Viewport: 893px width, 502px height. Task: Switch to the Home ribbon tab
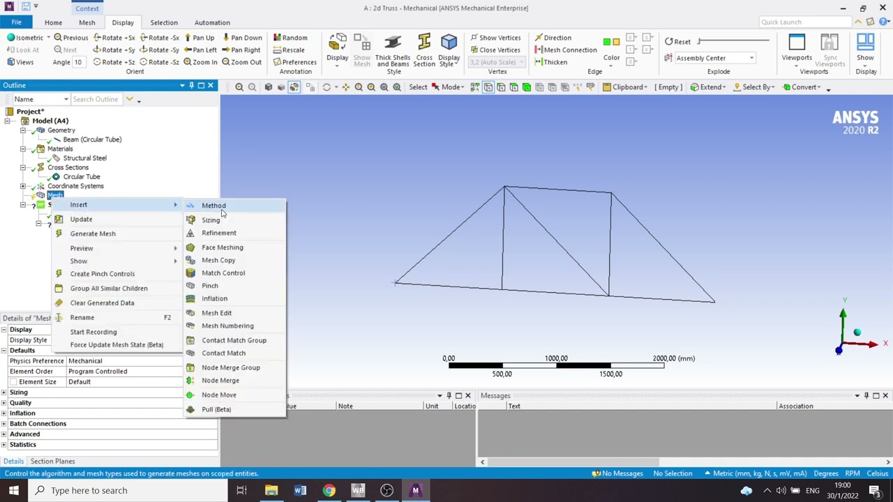[x=53, y=22]
